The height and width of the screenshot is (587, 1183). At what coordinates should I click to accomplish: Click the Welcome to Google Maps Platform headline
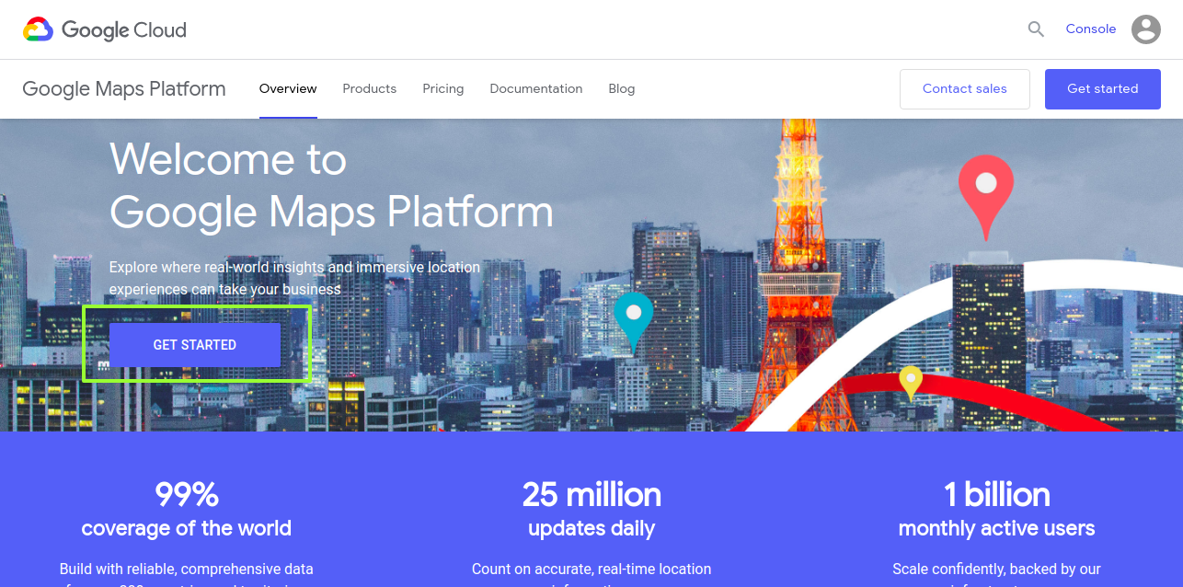pos(331,187)
